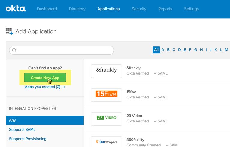Click the Okta logo
The height and width of the screenshot is (147, 230).
[x=16, y=9]
